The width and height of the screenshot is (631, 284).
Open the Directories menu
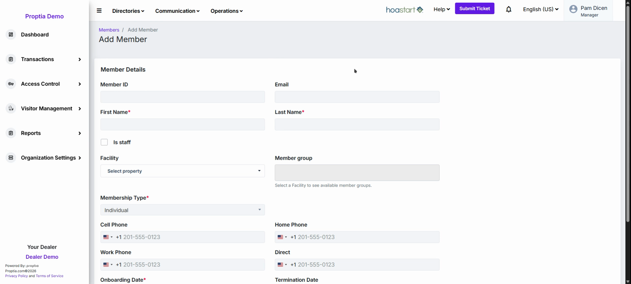[x=128, y=11]
